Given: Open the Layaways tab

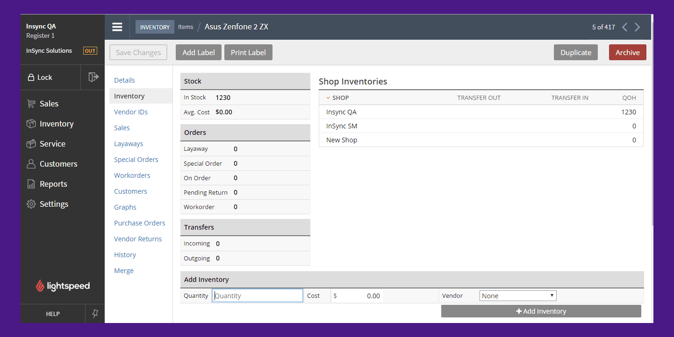Looking at the screenshot, I should tap(129, 144).
